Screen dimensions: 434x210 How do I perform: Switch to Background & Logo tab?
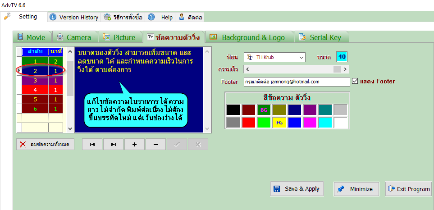coord(249,37)
